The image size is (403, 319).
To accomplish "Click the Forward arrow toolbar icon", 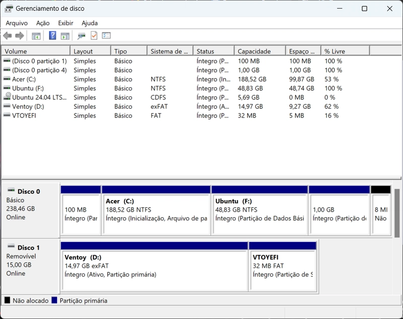I will click(x=20, y=35).
